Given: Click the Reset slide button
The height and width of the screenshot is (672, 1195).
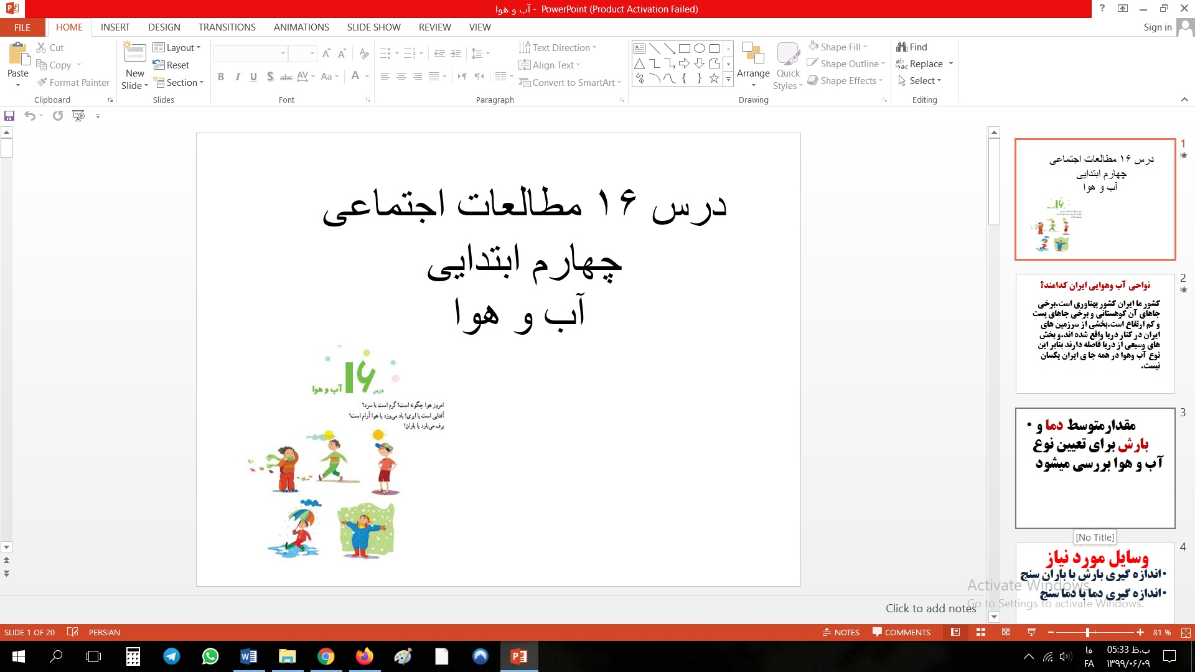Looking at the screenshot, I should (x=172, y=65).
